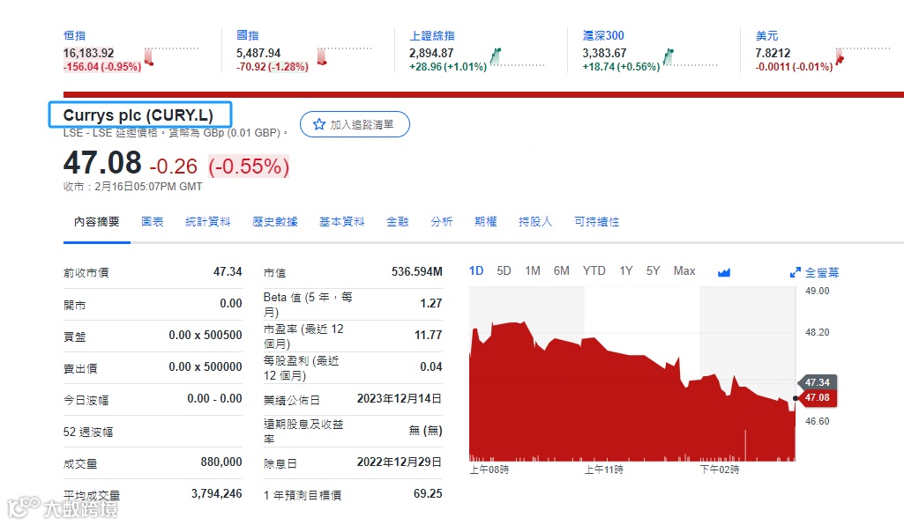Image resolution: width=904 pixels, height=525 pixels.
Task: Click the 3,794,246 average volume value
Action: coord(217,493)
